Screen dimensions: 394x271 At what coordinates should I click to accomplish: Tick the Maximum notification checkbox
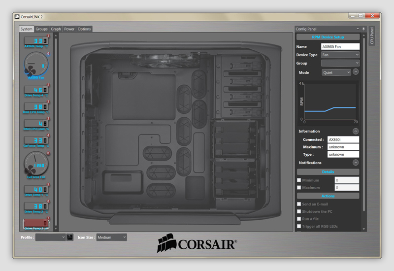[x=299, y=188]
